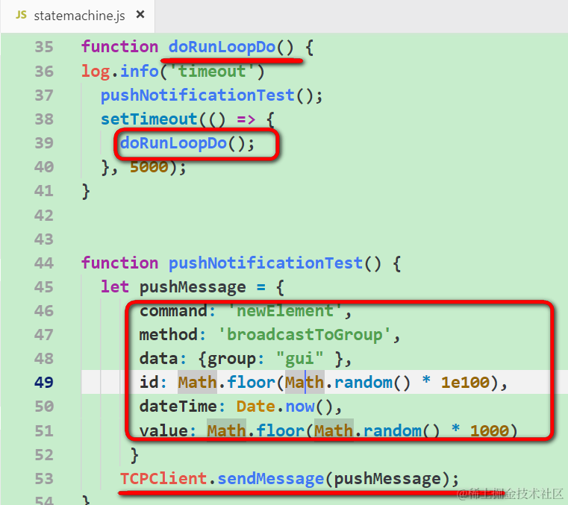Viewport: 568px width, 505px height.
Task: Close the statemachine.js tab
Action: tap(140, 15)
